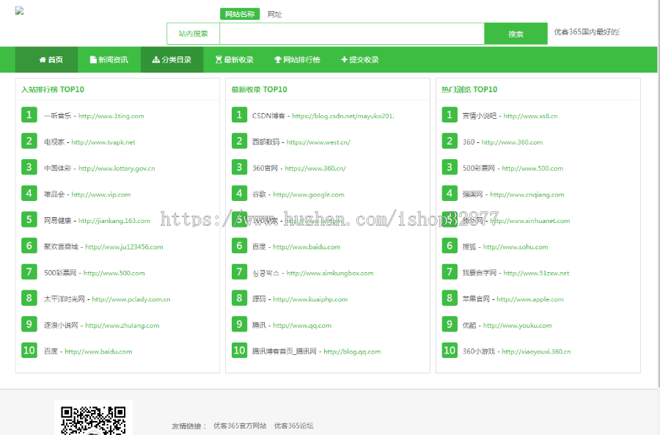The width and height of the screenshot is (660, 435).
Task: Open link http://www.simkungbox.com
Action: pos(330,273)
